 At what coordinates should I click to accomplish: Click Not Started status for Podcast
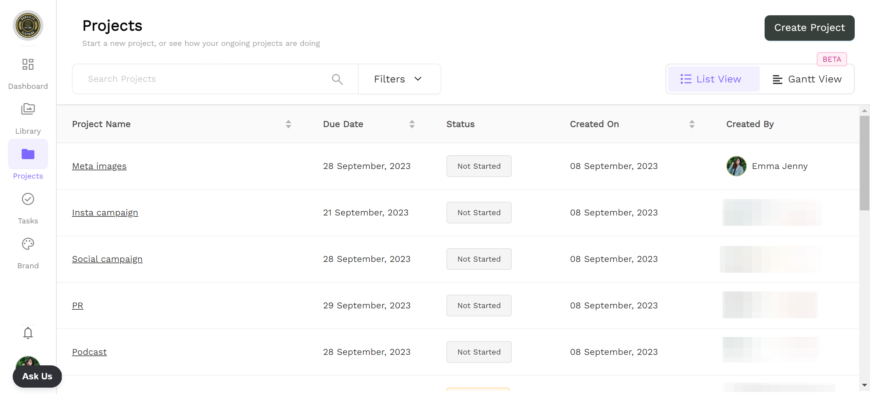point(479,352)
